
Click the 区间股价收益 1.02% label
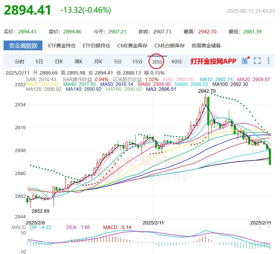[x=136, y=79]
